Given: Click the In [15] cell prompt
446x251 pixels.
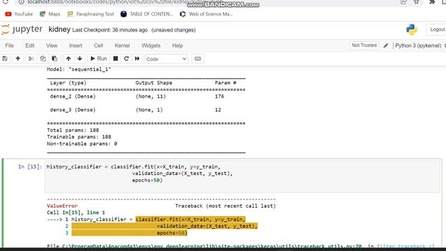Looking at the screenshot, I should 30,167.
